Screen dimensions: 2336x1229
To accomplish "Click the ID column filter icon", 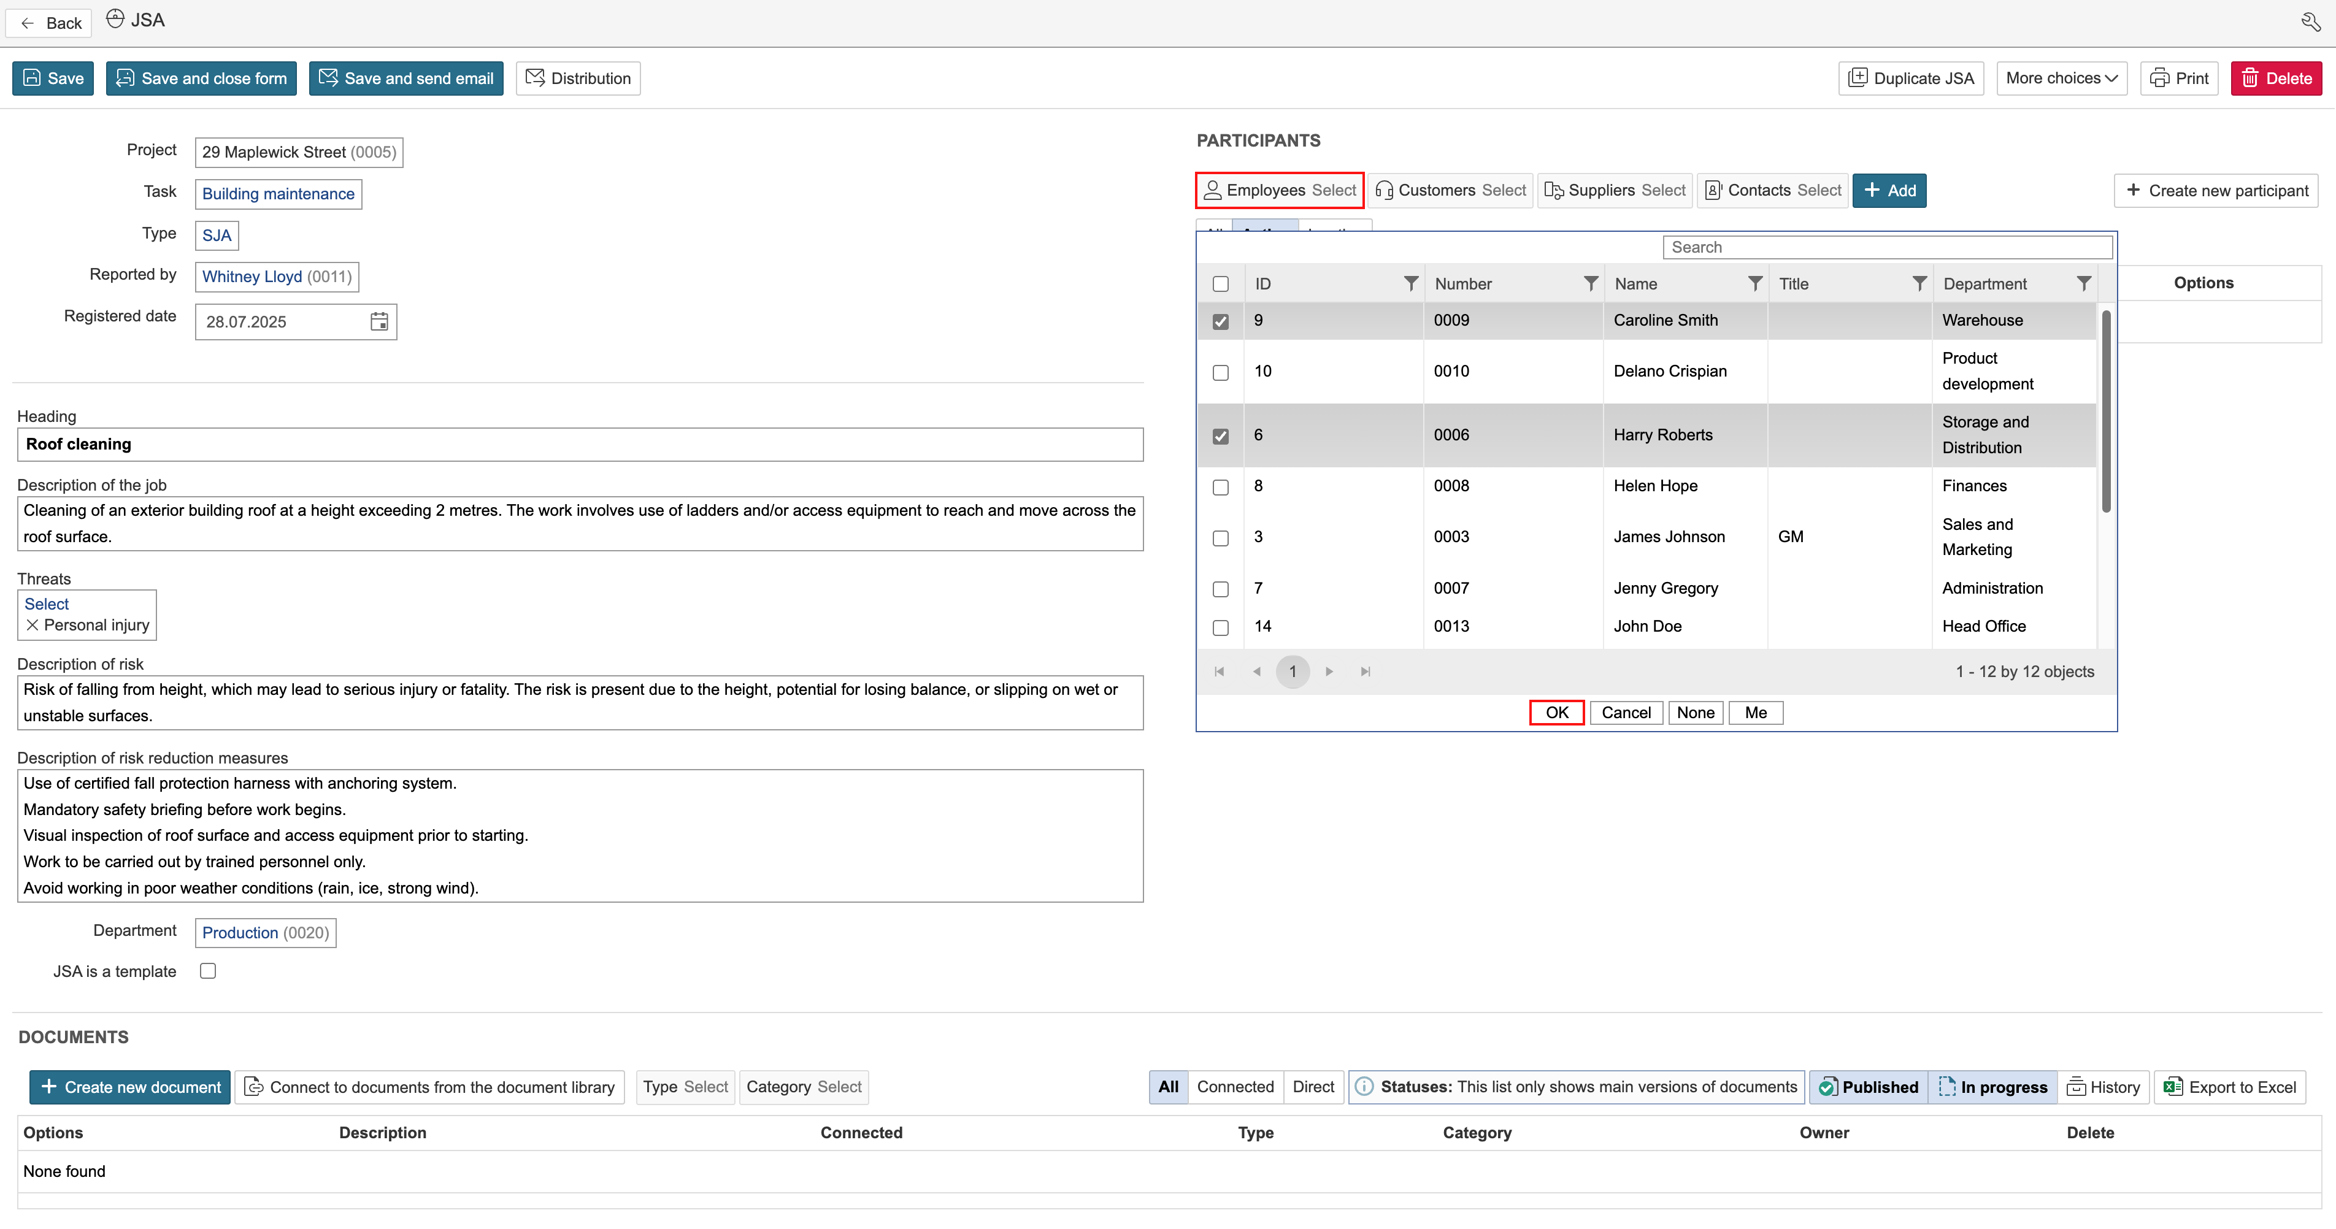I will tap(1410, 284).
